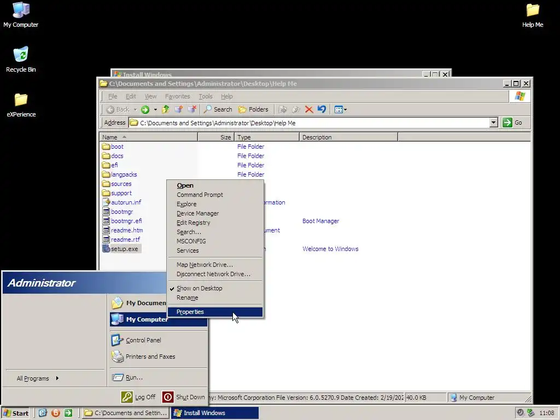Viewport: 560px width, 420px height.
Task: Expand the Address bar dropdown
Action: pos(494,123)
